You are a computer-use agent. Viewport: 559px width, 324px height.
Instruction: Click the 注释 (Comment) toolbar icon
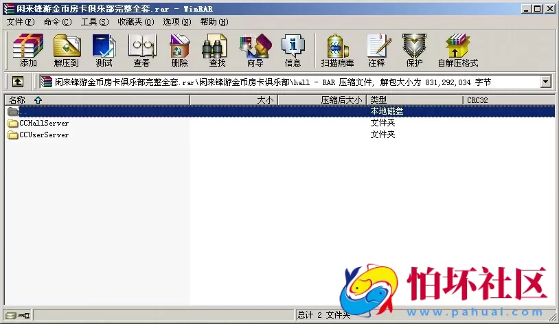pyautogui.click(x=377, y=50)
